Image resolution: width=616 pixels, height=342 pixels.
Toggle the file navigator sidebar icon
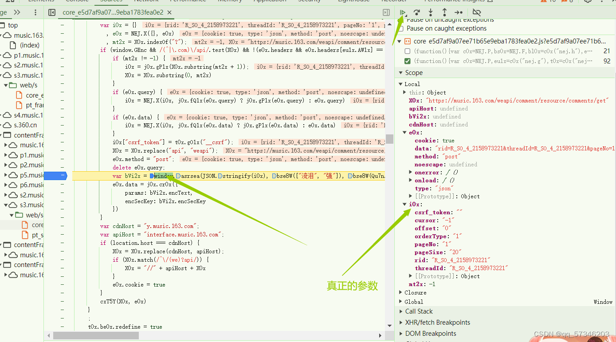[52, 12]
